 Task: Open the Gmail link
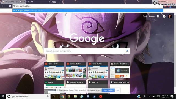coord(145,16)
